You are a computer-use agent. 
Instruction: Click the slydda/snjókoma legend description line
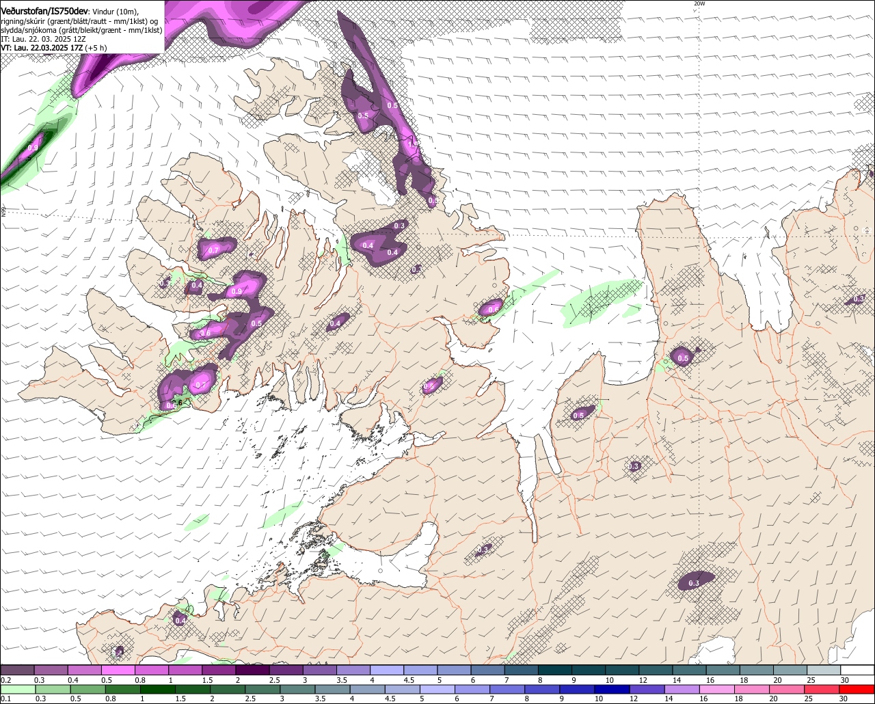pyautogui.click(x=81, y=30)
